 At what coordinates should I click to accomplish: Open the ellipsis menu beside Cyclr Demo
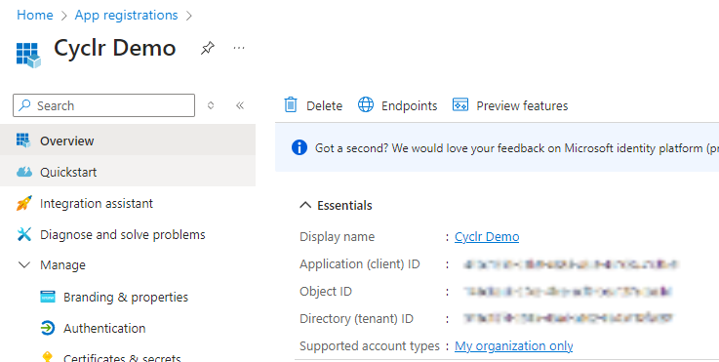[x=239, y=48]
